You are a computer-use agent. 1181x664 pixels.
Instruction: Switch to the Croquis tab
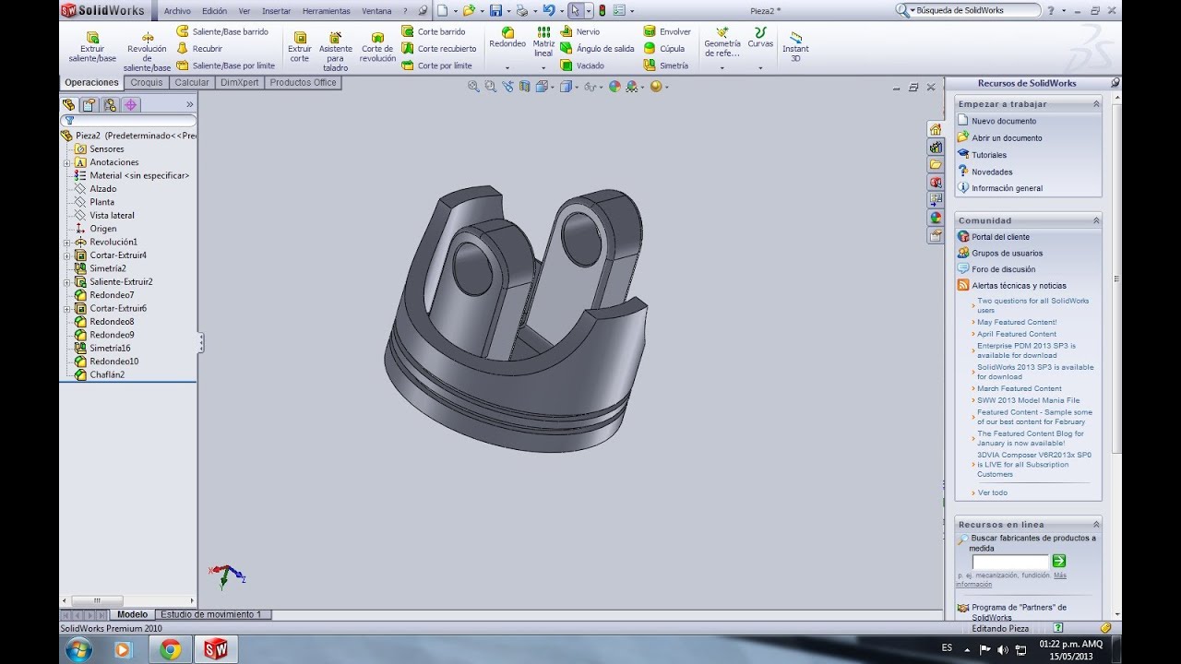pos(147,82)
